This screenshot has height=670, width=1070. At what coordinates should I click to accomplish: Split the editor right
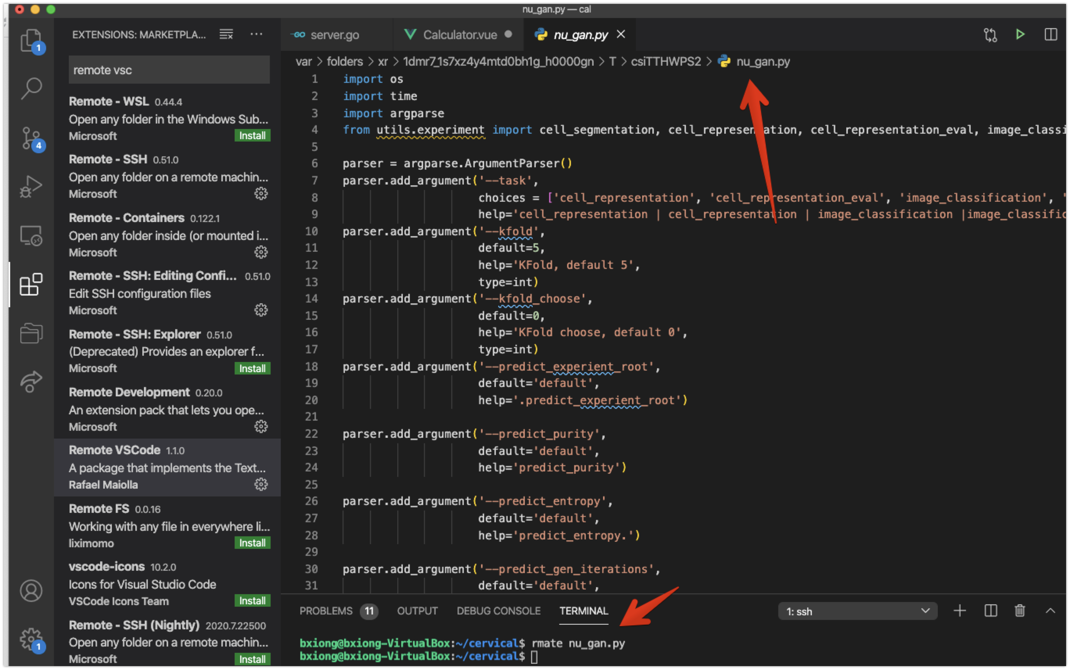(1050, 34)
